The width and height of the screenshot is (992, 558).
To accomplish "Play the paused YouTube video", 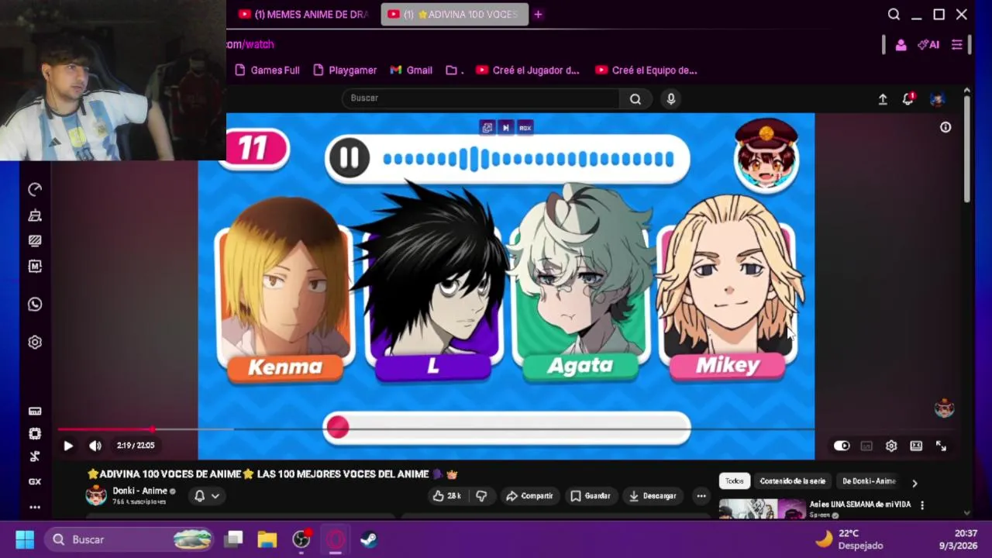I will [x=68, y=446].
